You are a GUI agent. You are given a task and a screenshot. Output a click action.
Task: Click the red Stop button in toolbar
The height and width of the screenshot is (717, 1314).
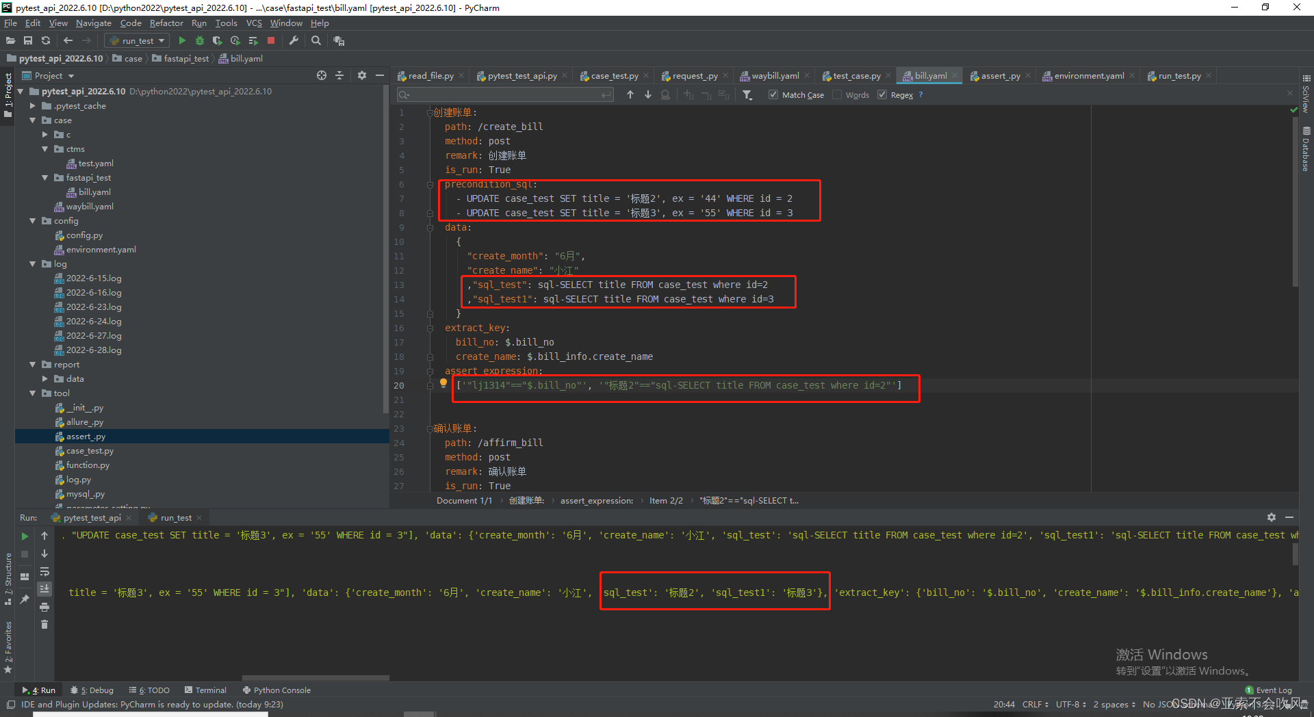tap(271, 41)
